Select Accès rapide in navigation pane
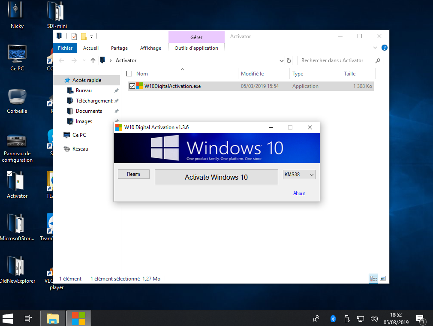 (x=87, y=80)
